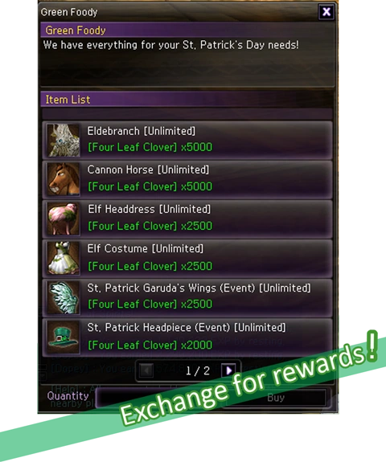The width and height of the screenshot is (386, 462).
Task: Choose the Elf Costume dress icon
Action: point(64,259)
